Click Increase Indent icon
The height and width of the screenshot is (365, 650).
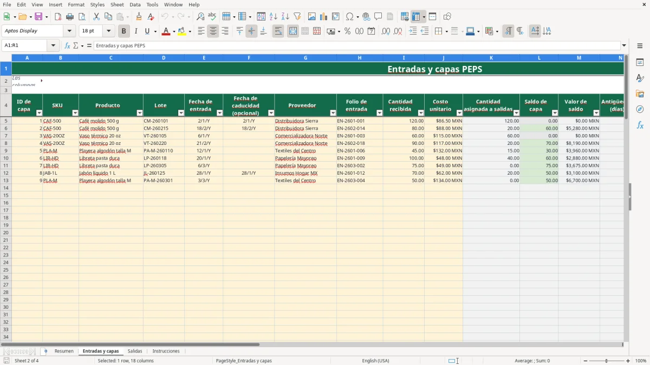[413, 31]
